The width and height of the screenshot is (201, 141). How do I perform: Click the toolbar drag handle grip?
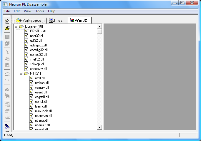click(7, 16)
